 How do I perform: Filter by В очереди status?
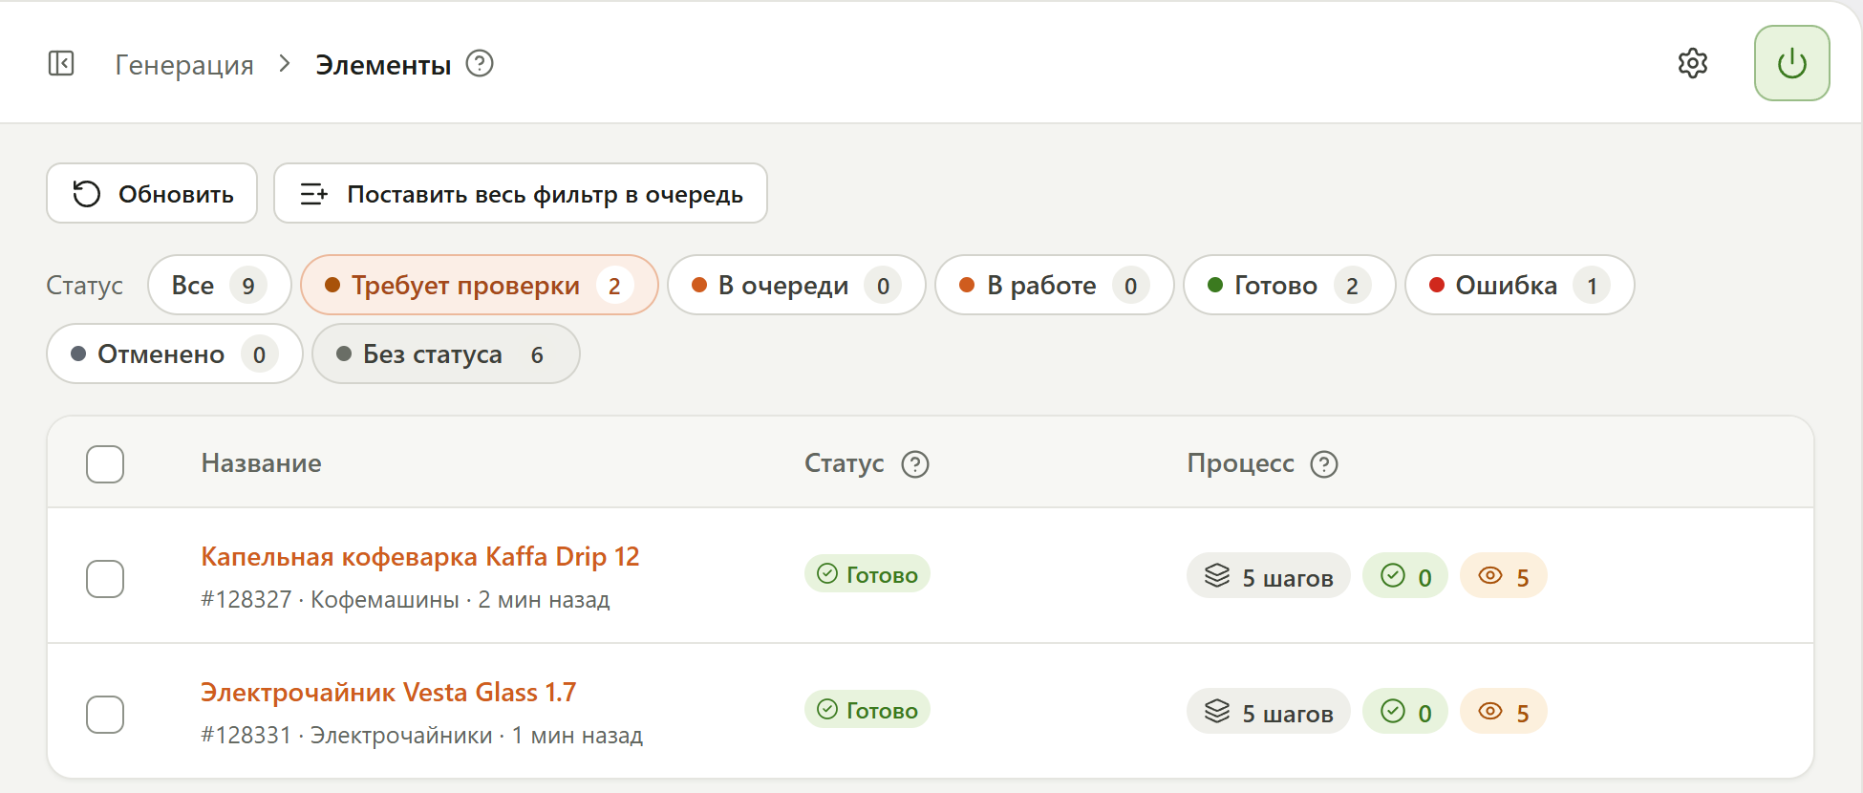(797, 285)
